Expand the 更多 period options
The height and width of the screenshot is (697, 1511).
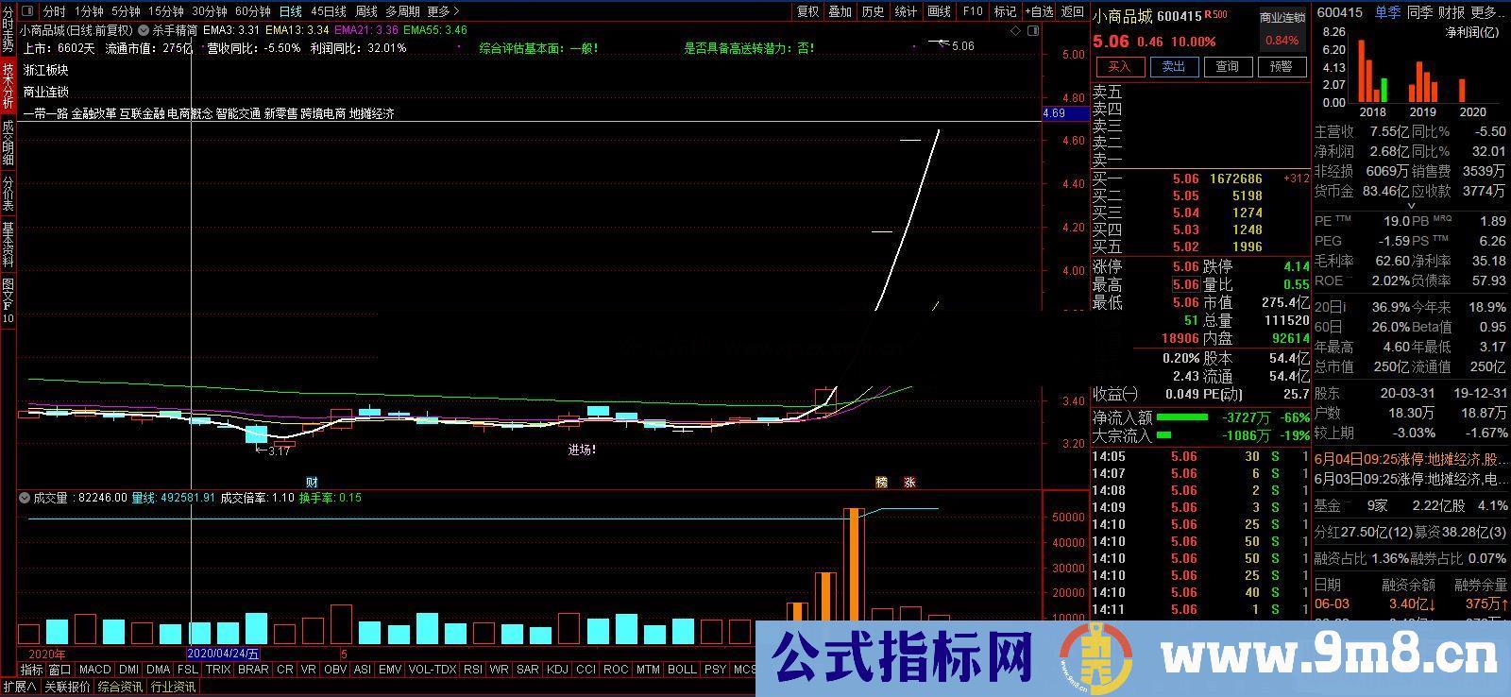443,11
